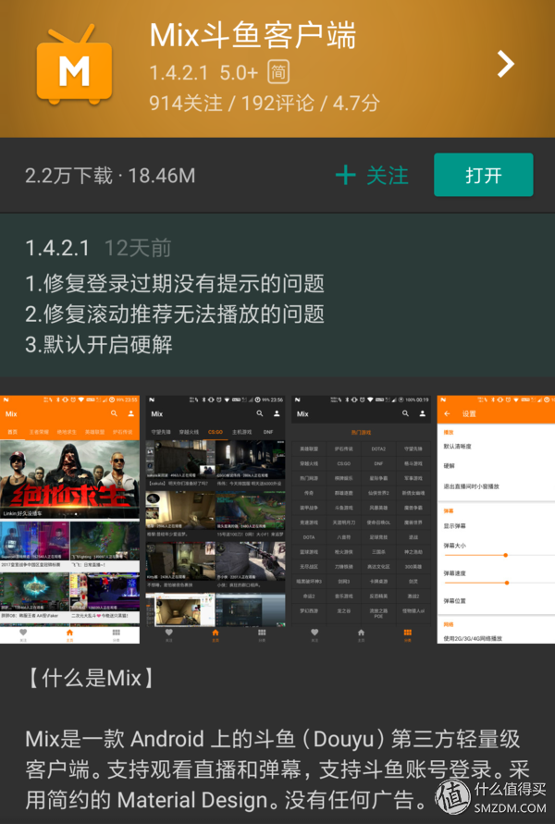Image resolution: width=555 pixels, height=824 pixels.
Task: Tap the 914关注 followers count
Action: [x=186, y=103]
